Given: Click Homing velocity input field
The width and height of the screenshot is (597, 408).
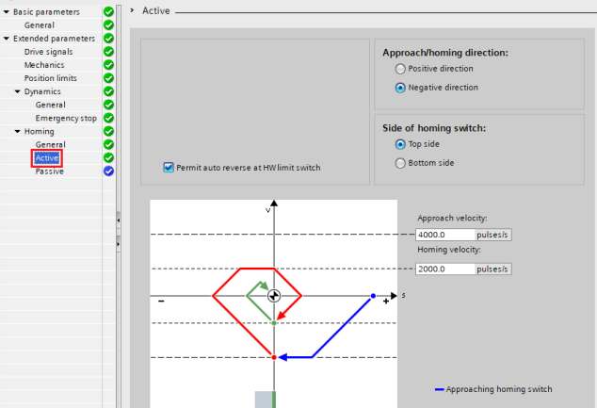Looking at the screenshot, I should (x=444, y=269).
